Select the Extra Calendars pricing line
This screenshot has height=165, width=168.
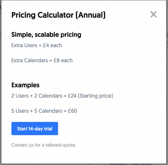[42, 61]
